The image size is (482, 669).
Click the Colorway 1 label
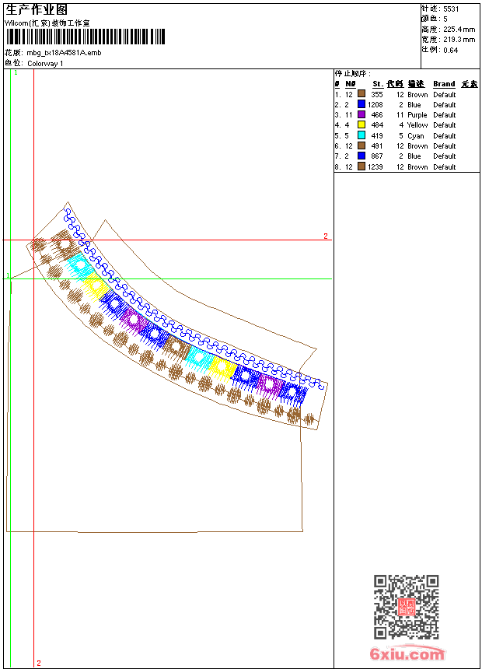point(46,63)
